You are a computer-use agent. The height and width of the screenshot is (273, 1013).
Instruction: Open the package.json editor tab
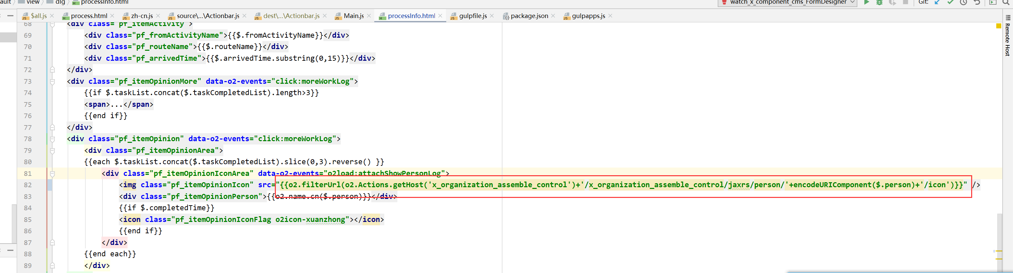[x=529, y=16]
